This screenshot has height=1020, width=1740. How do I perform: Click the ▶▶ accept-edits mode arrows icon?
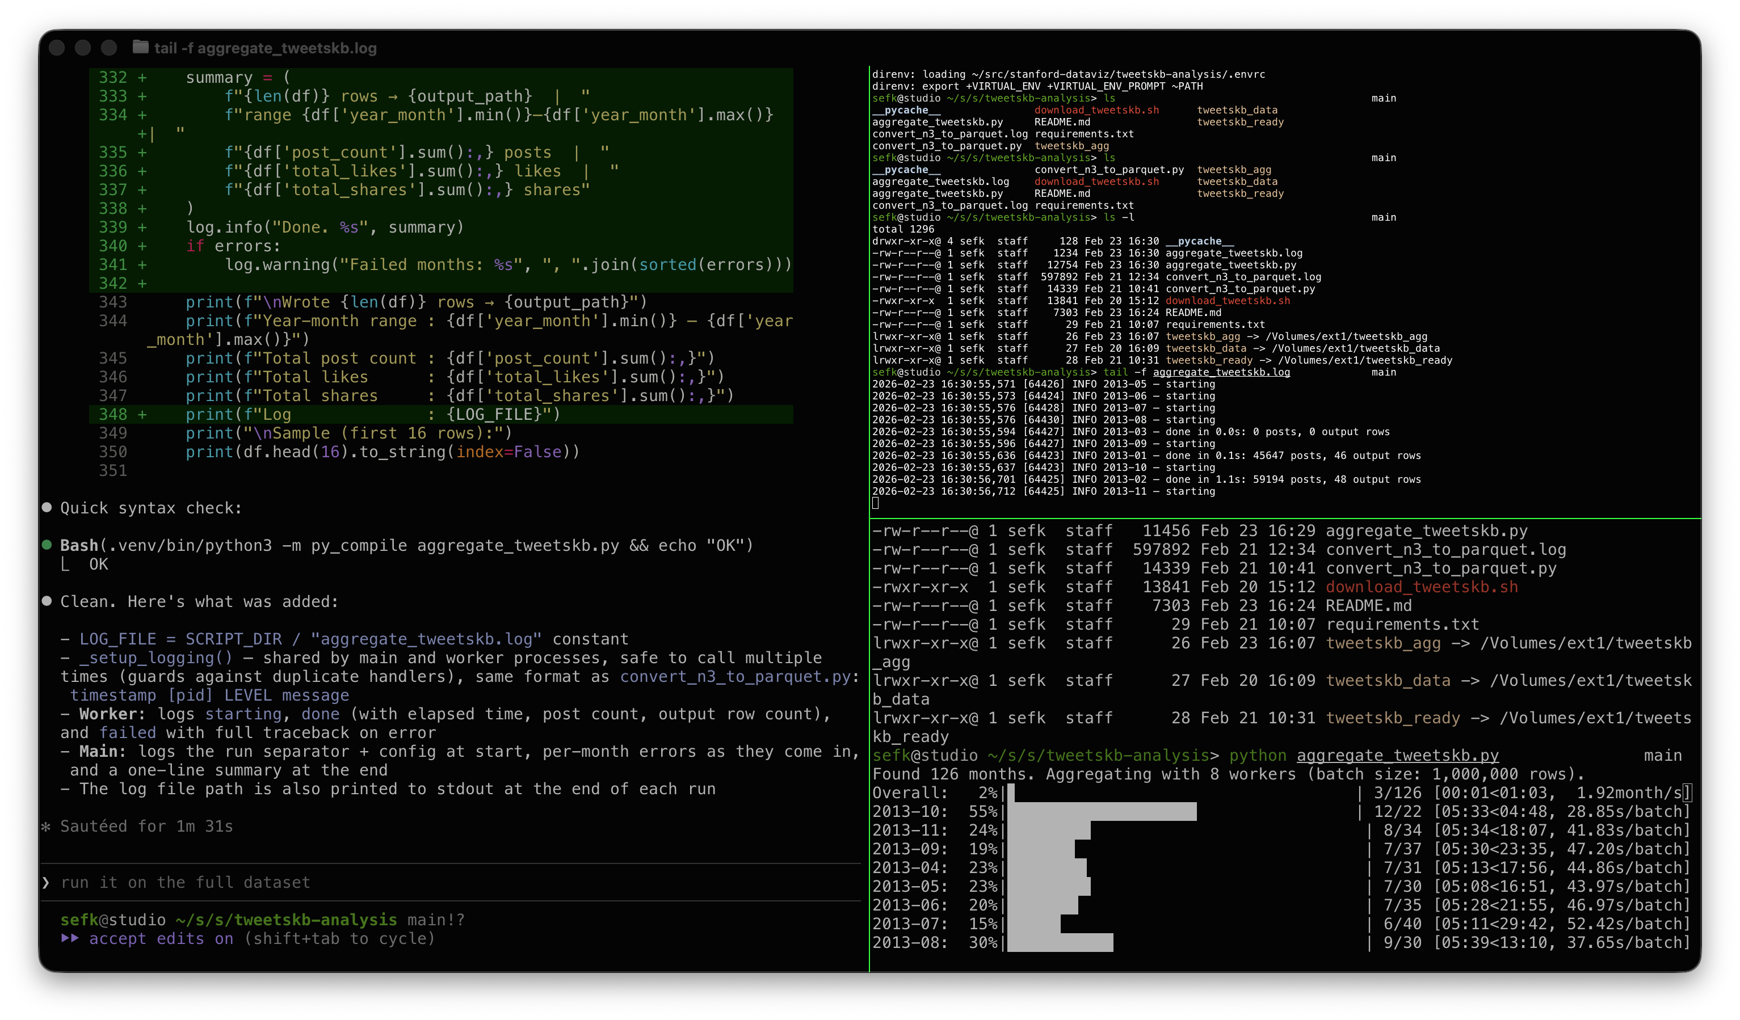pyautogui.click(x=71, y=938)
